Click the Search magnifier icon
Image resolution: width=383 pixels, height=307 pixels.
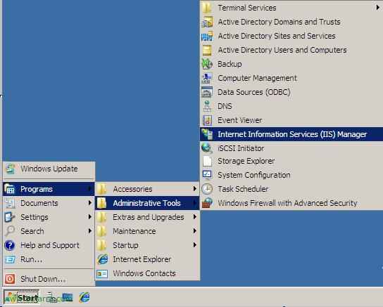(10, 231)
